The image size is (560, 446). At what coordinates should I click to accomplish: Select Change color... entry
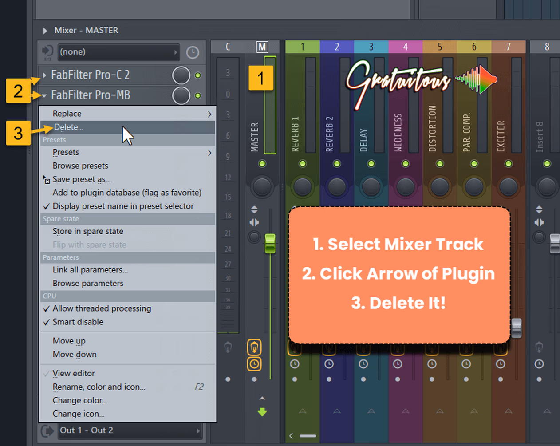click(x=127, y=400)
